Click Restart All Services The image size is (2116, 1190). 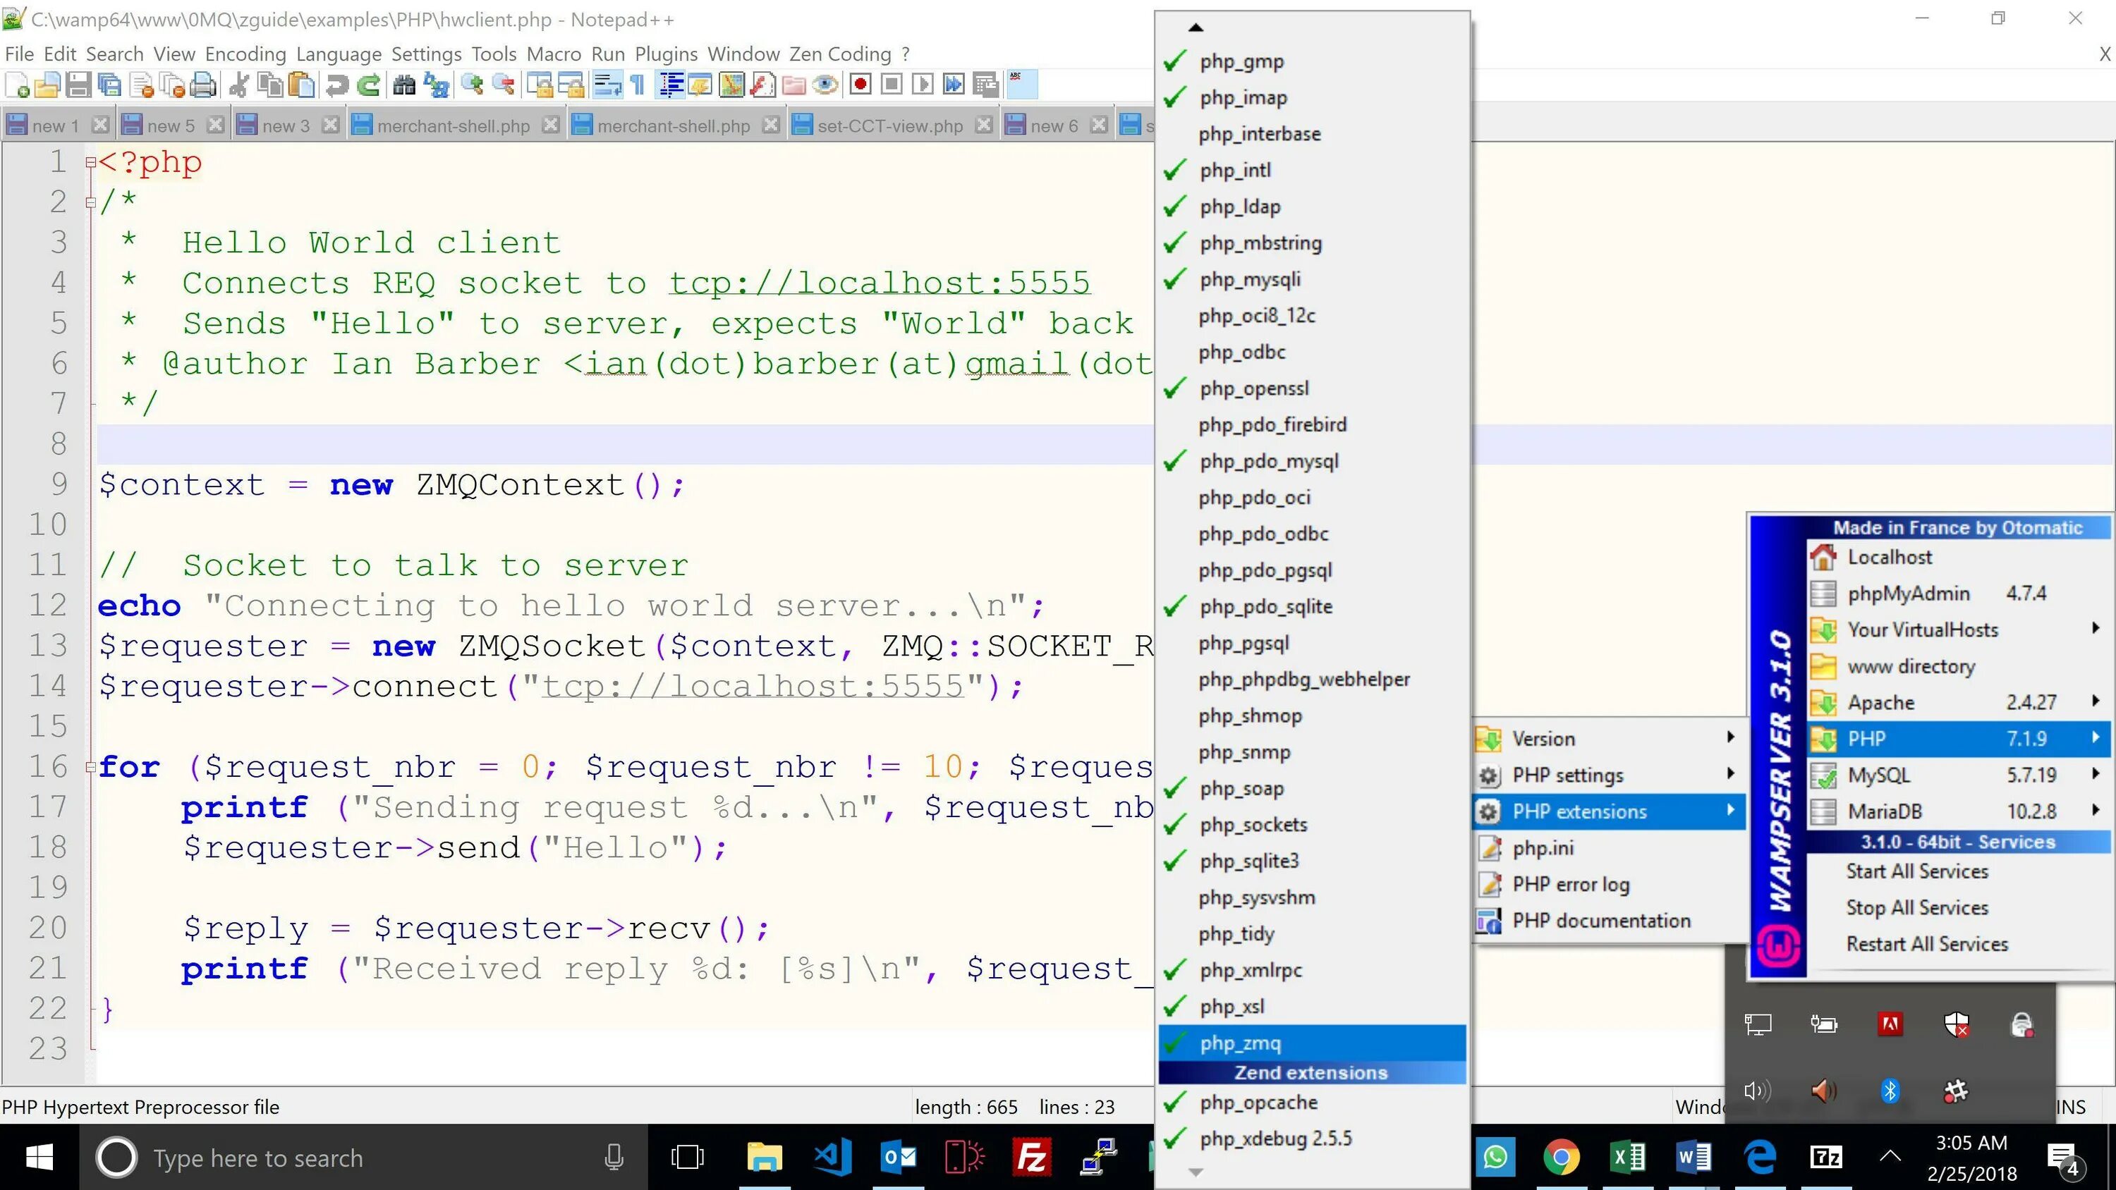point(1926,944)
